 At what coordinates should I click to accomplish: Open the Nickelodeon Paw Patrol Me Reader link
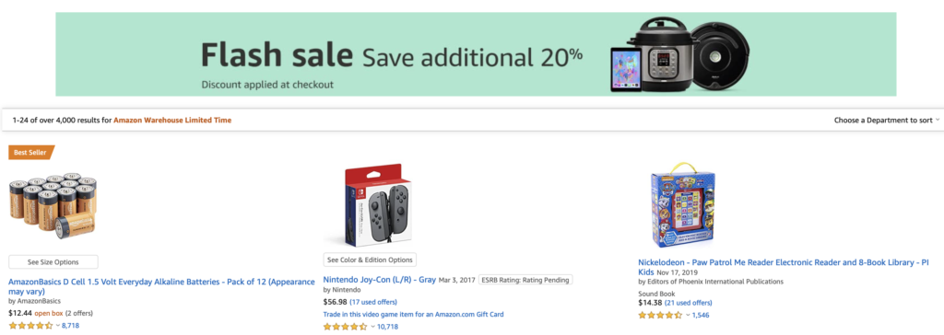pyautogui.click(x=784, y=267)
